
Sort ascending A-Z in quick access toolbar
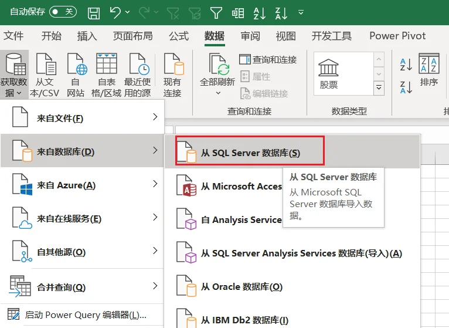[260, 13]
